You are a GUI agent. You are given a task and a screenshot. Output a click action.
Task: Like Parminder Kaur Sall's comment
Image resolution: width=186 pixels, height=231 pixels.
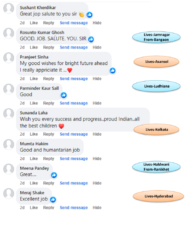pos(34,103)
